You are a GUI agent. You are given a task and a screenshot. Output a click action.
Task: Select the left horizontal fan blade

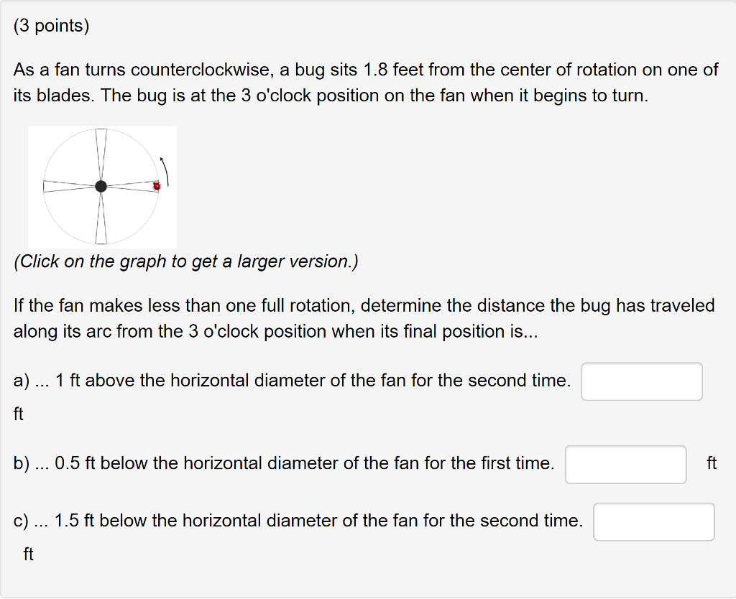tap(65, 186)
